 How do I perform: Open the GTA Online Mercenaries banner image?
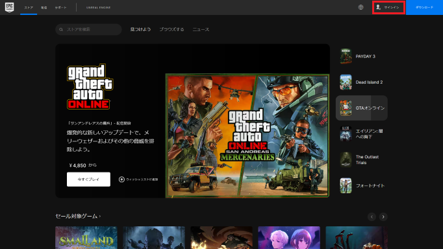247,136
